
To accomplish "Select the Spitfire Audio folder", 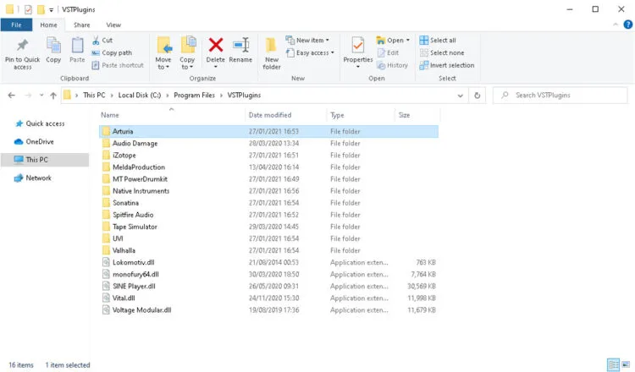I will pyautogui.click(x=269, y=215).
